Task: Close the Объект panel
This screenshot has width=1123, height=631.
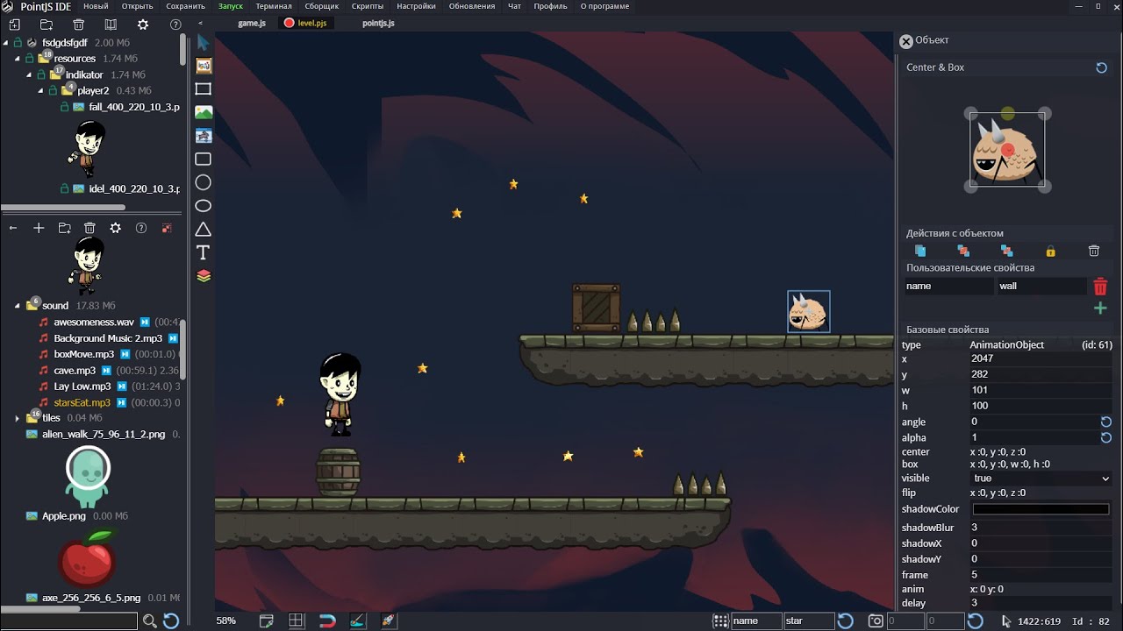Action: [906, 41]
